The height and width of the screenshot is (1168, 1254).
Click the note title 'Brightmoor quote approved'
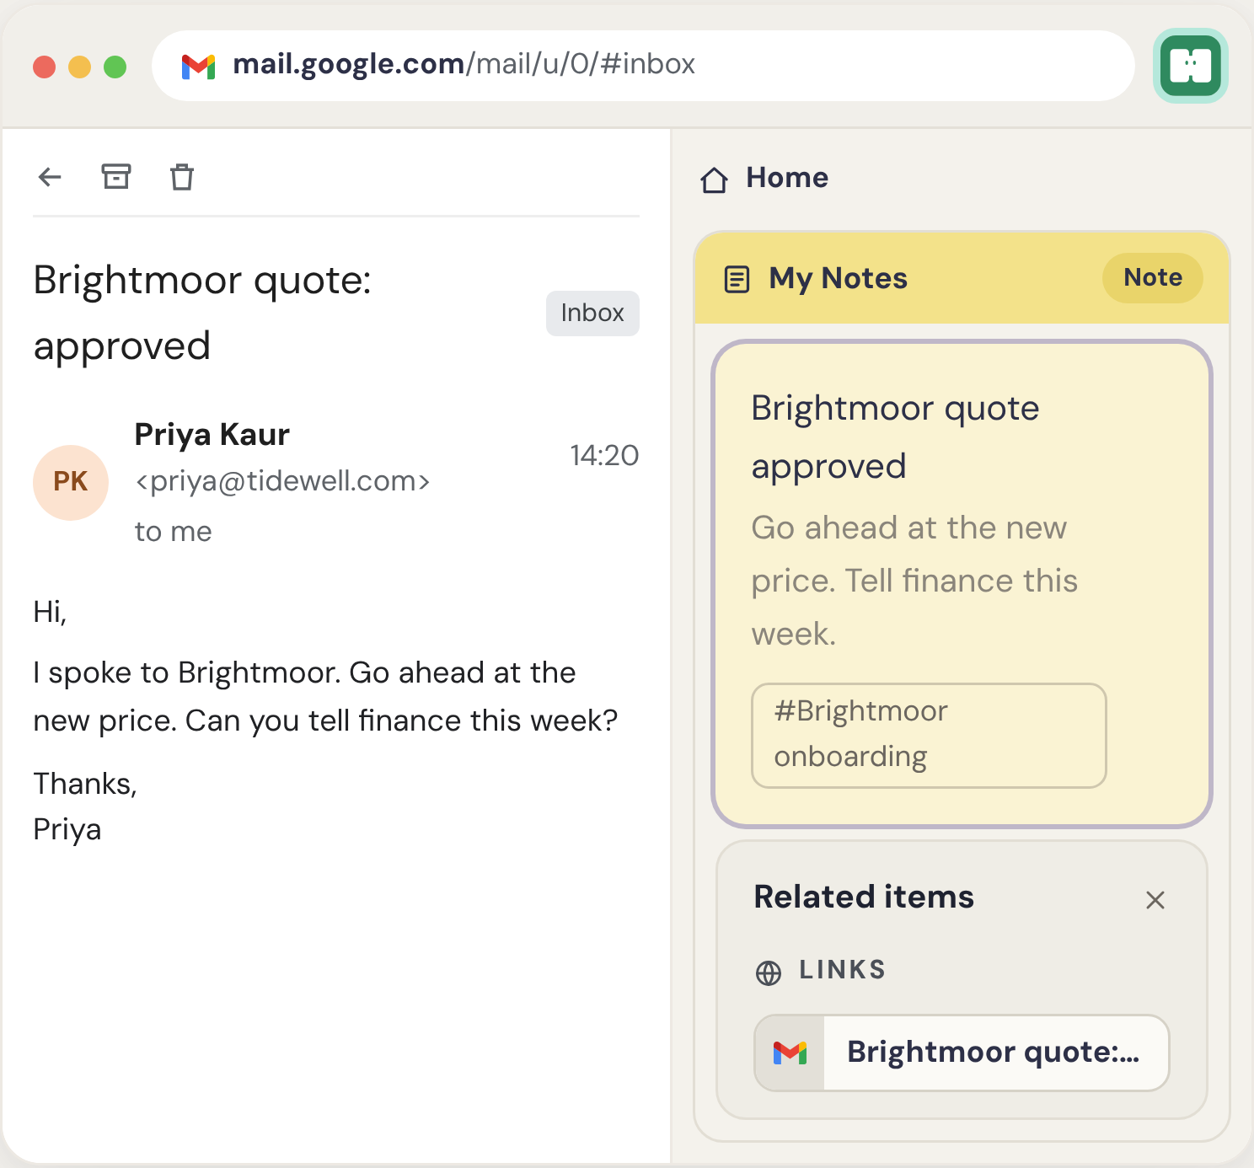pos(895,437)
